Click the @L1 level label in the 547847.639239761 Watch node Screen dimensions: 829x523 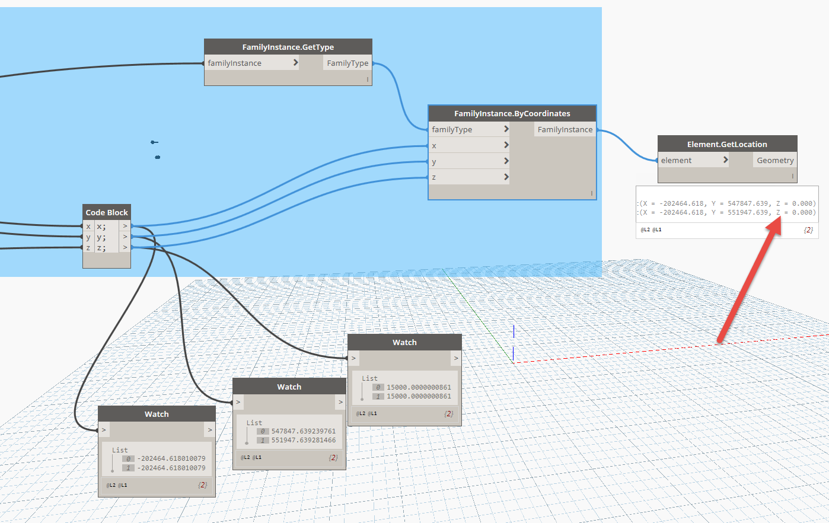(257, 457)
